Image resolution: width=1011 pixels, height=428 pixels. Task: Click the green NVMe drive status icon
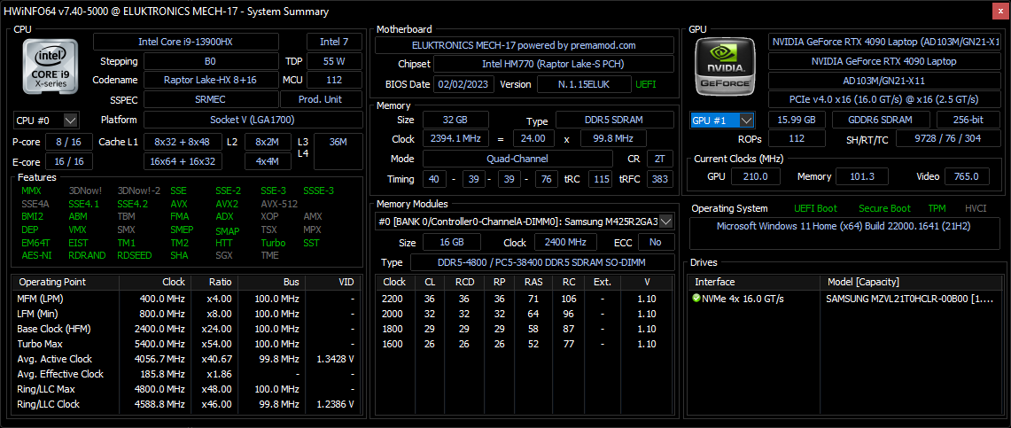[696, 299]
